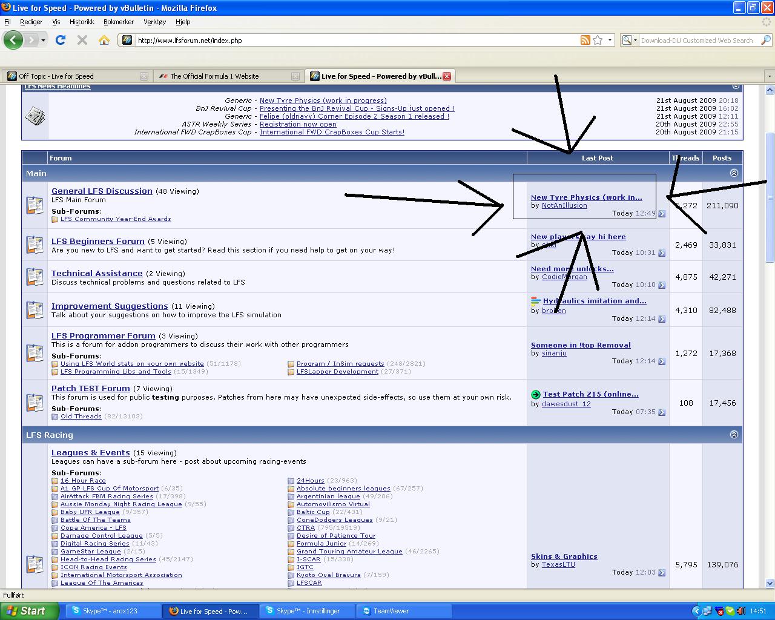
Task: Go to last post in LFS Programmer Forum
Action: click(x=662, y=361)
